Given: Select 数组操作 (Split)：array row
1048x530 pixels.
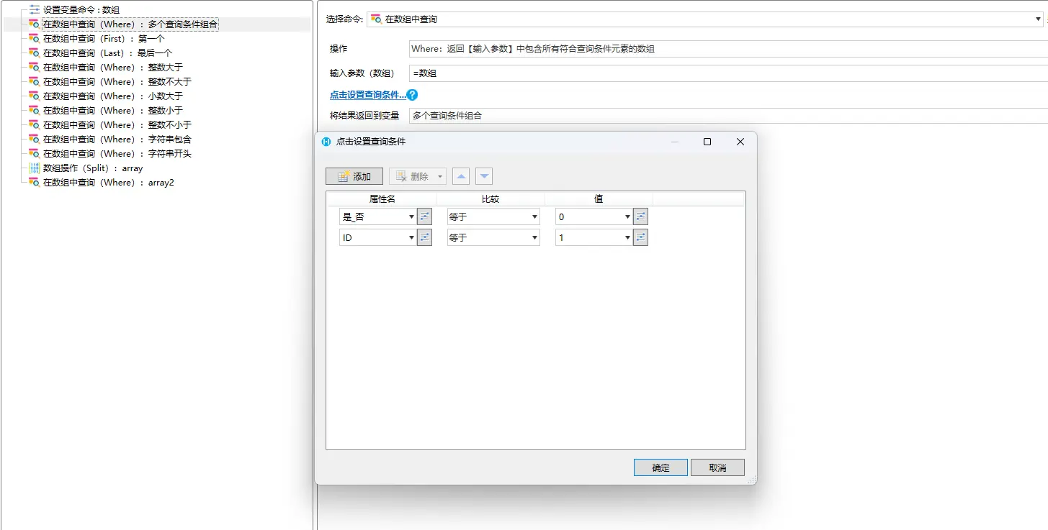Looking at the screenshot, I should click(x=93, y=168).
